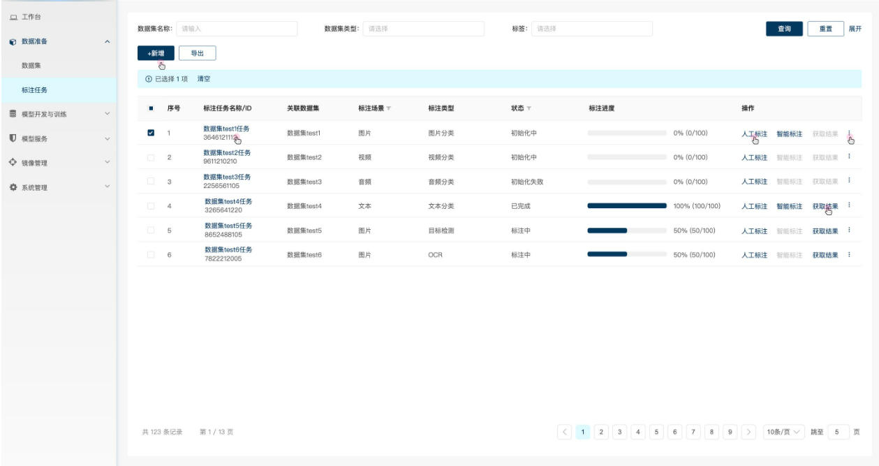Click the 工作台 workbench icon in sidebar
The width and height of the screenshot is (879, 466).
13,17
